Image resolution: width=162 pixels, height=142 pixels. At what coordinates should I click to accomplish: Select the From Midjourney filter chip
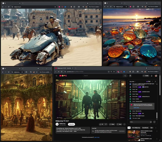(136, 128)
